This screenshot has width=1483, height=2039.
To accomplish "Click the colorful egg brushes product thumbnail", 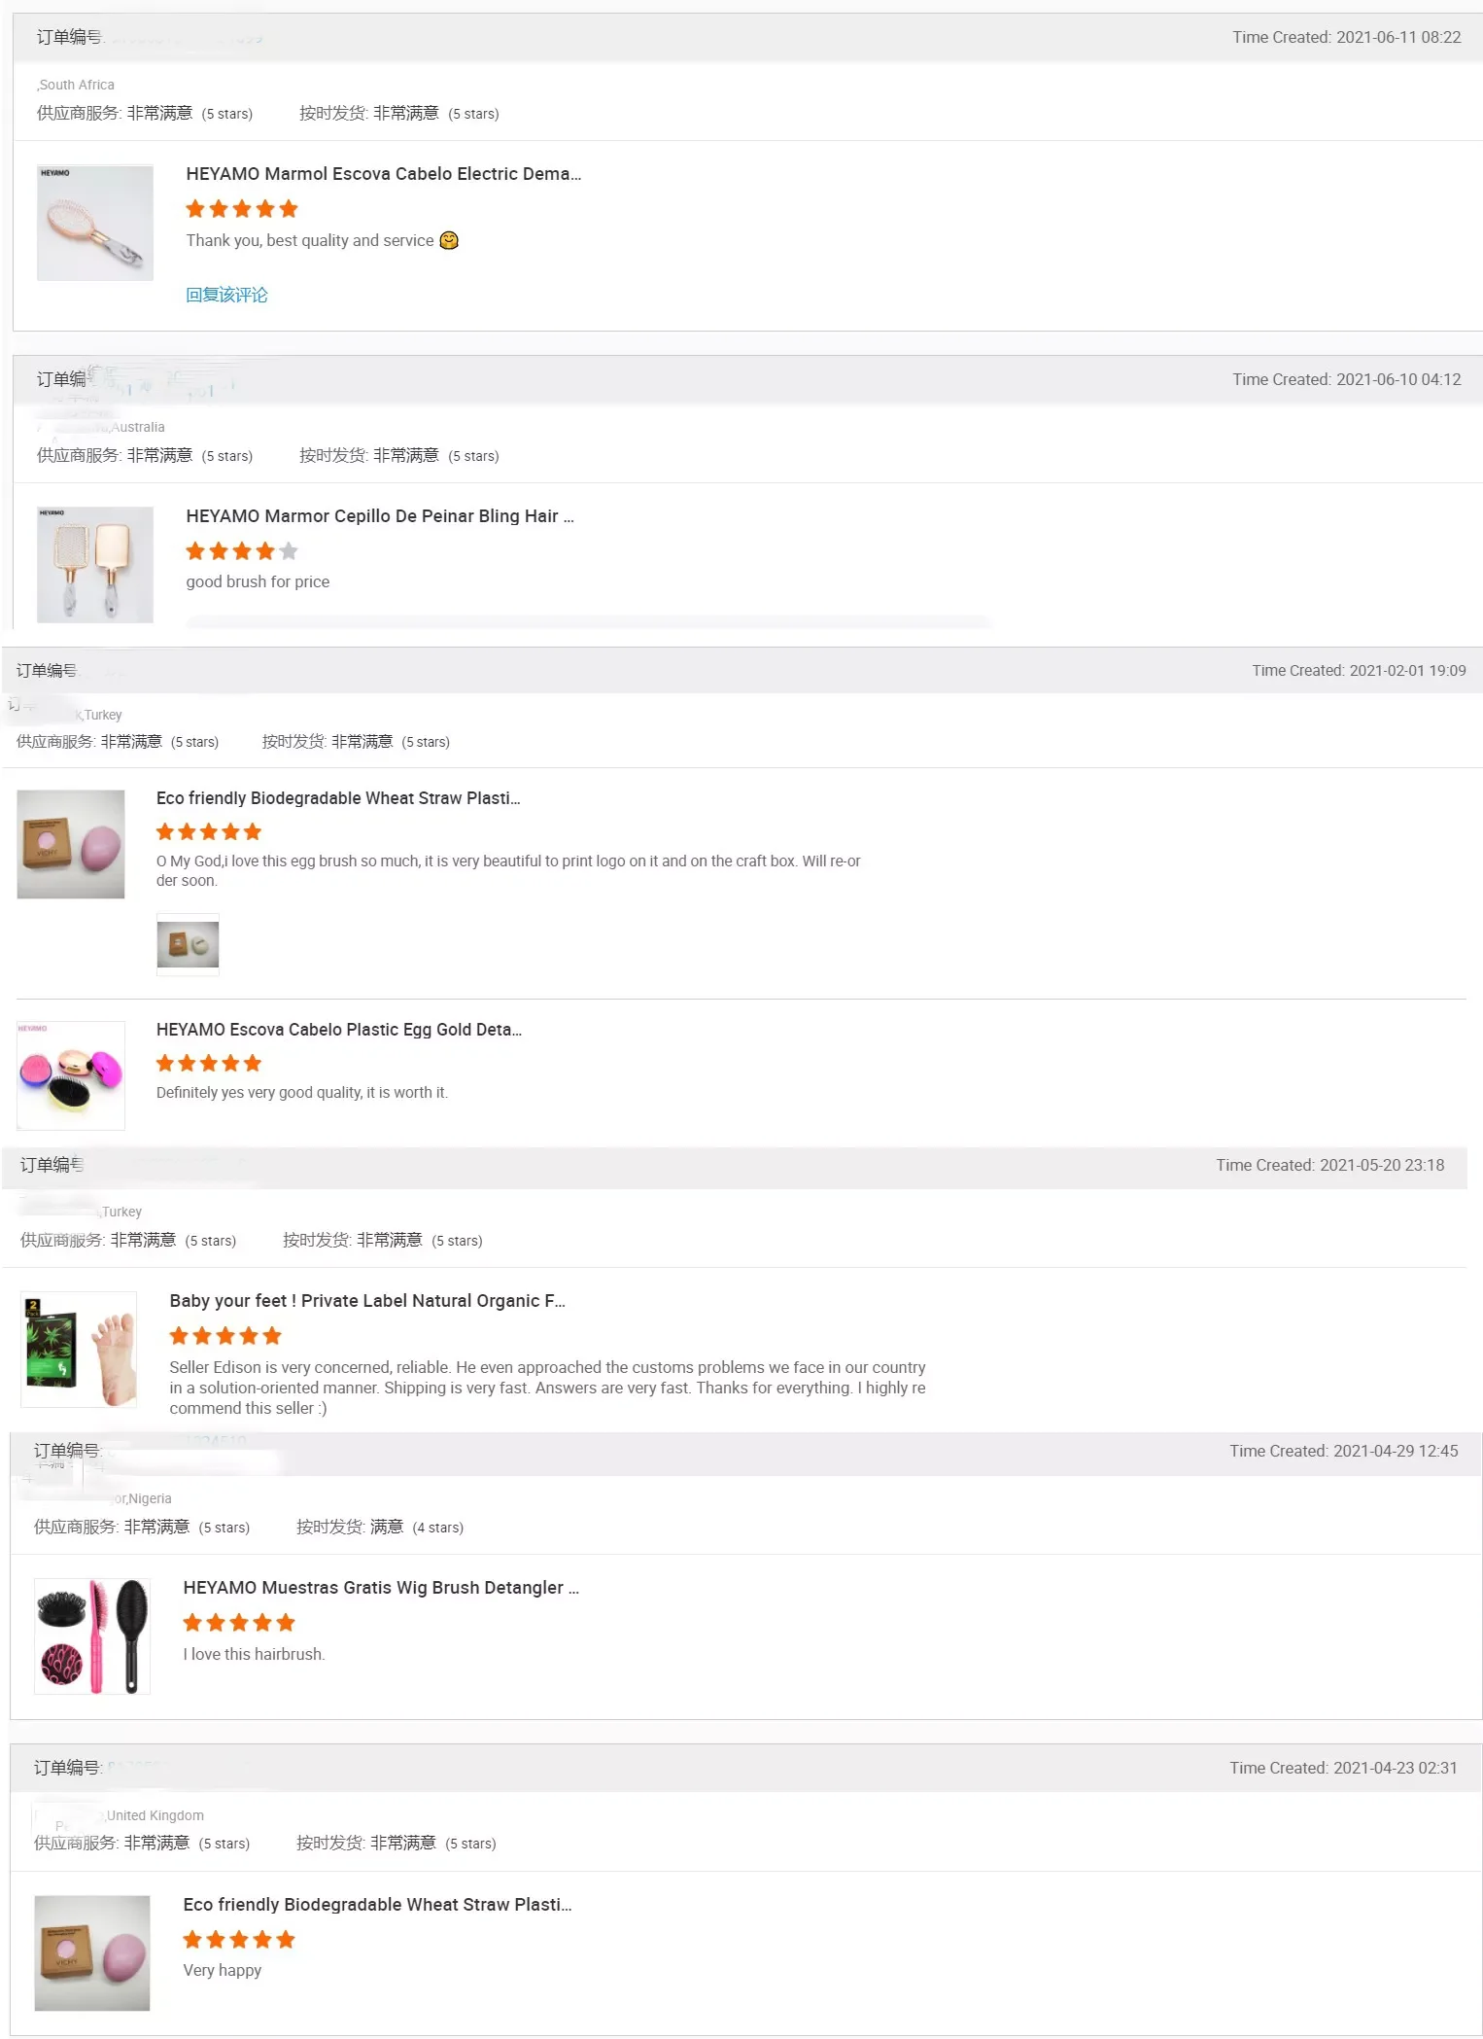I will coord(71,1075).
